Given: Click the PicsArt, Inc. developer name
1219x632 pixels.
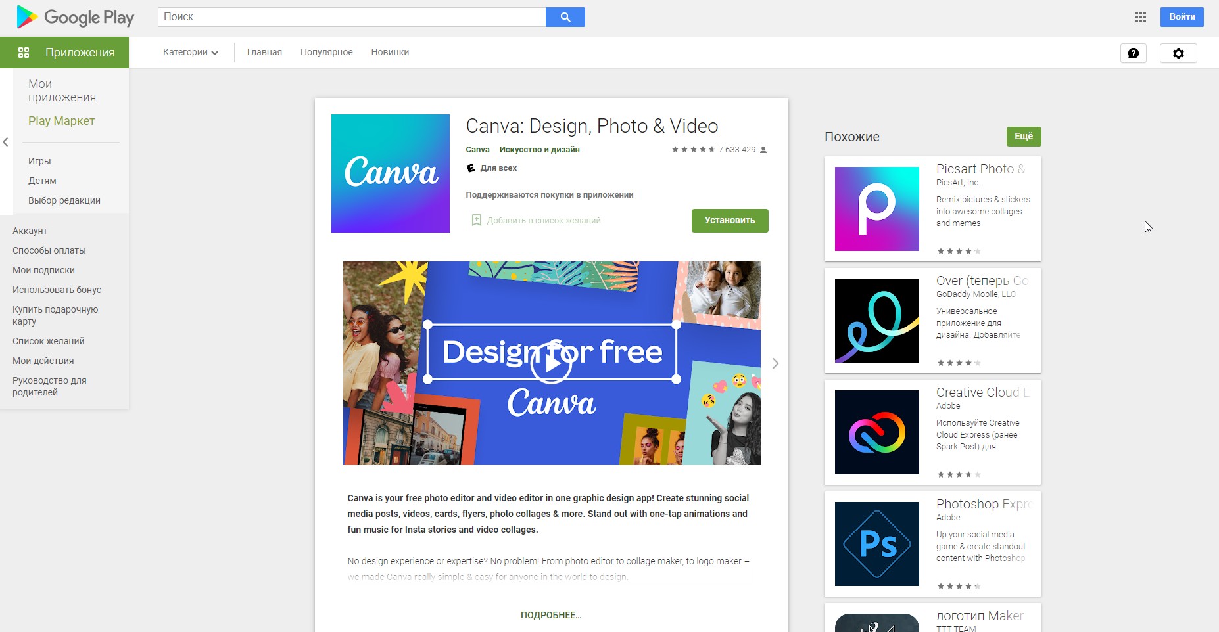Looking at the screenshot, I should 958,183.
